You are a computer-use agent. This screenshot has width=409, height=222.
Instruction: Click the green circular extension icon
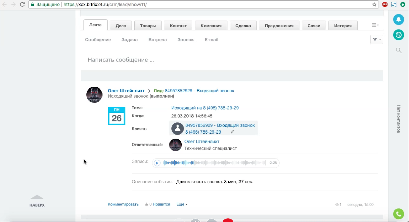coord(403,4)
